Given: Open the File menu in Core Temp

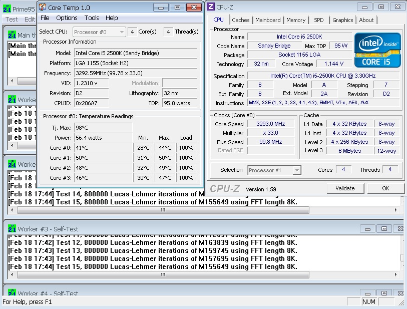Looking at the screenshot, I should coord(45,18).
